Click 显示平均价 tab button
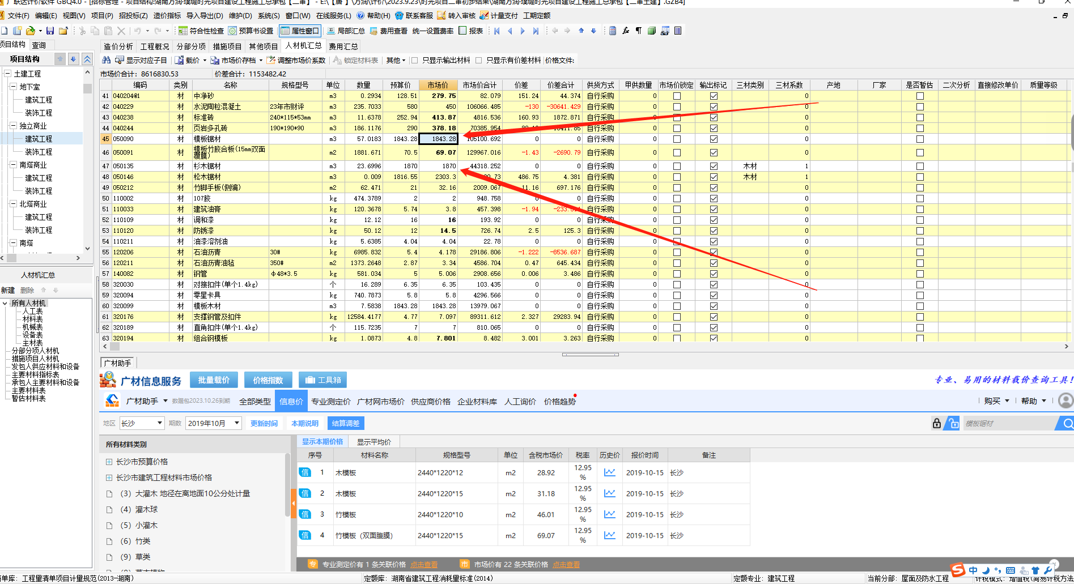The width and height of the screenshot is (1074, 584). (x=374, y=442)
